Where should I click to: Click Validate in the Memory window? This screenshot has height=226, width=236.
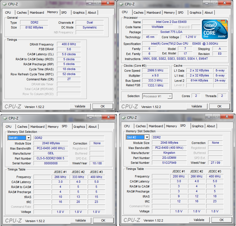coord(80,106)
